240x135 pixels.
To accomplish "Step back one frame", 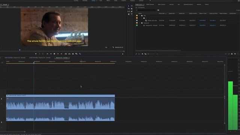I will pyautogui.click(x=51, y=54).
